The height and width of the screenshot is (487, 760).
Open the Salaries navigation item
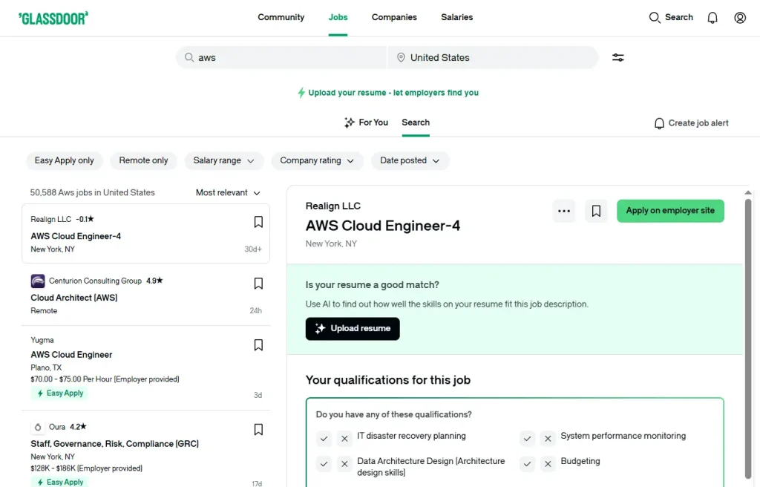456,18
